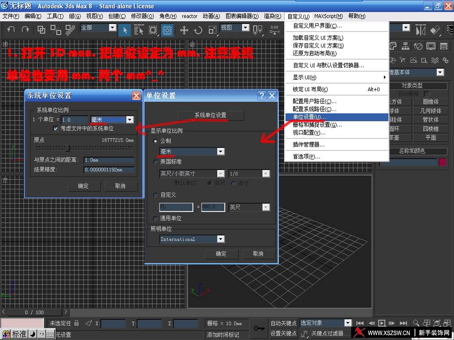Click 首选项(P)... menu entry
Screen dimensions: 454x340
click(337, 156)
